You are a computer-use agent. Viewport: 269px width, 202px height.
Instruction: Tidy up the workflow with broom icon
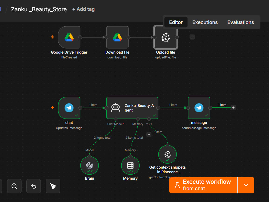53,186
